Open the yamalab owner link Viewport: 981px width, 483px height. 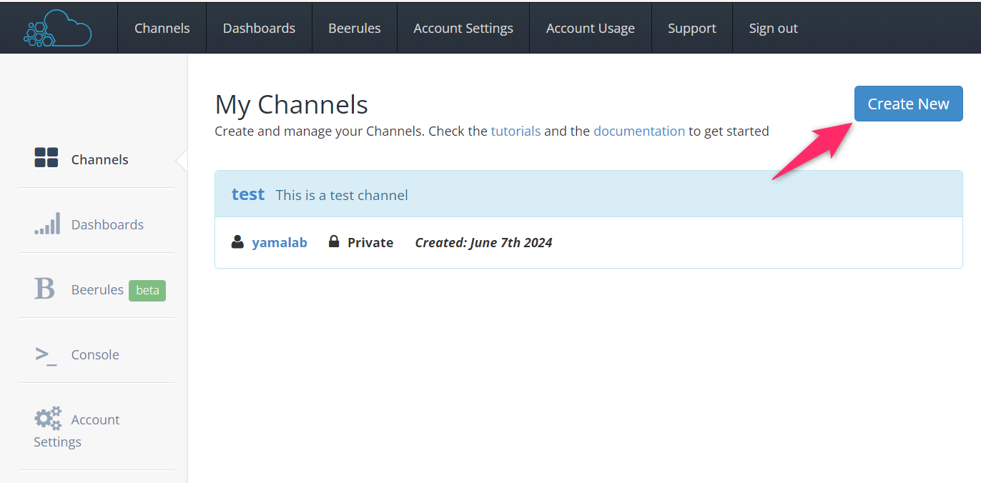[280, 243]
